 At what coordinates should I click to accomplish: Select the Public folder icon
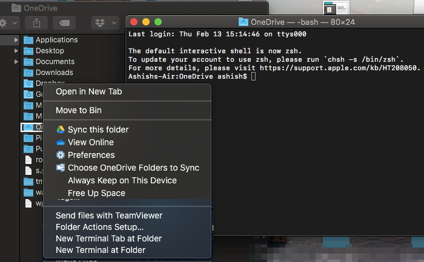28,149
